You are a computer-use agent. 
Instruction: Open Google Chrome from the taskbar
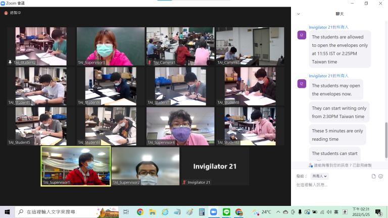pyautogui.click(x=140, y=212)
